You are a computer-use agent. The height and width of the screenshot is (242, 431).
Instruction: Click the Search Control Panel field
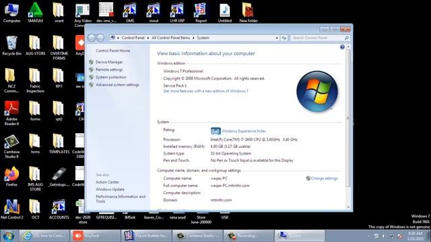[x=317, y=38]
